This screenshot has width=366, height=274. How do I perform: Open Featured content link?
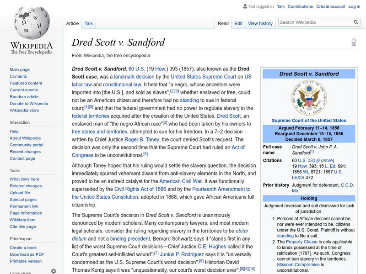(26, 83)
